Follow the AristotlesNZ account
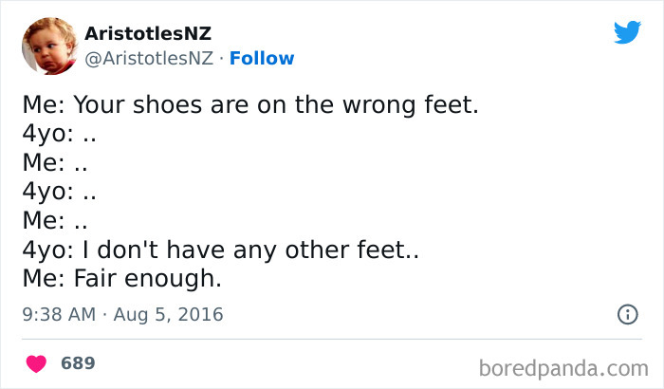 (263, 58)
